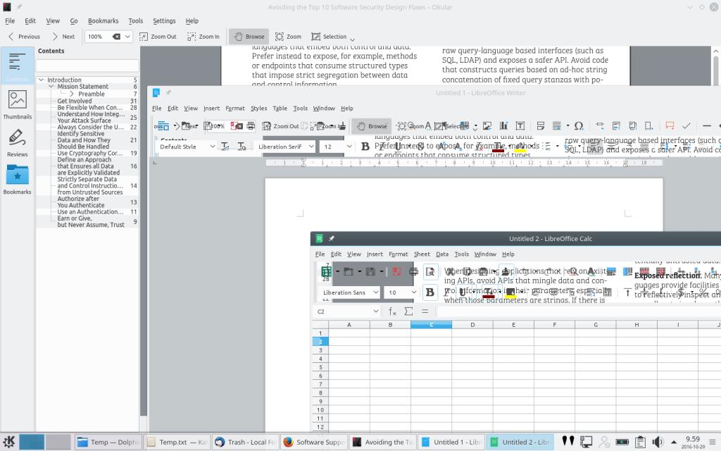Open the Bookmarks menu in Okular
The width and height of the screenshot is (721, 451).
click(x=103, y=21)
